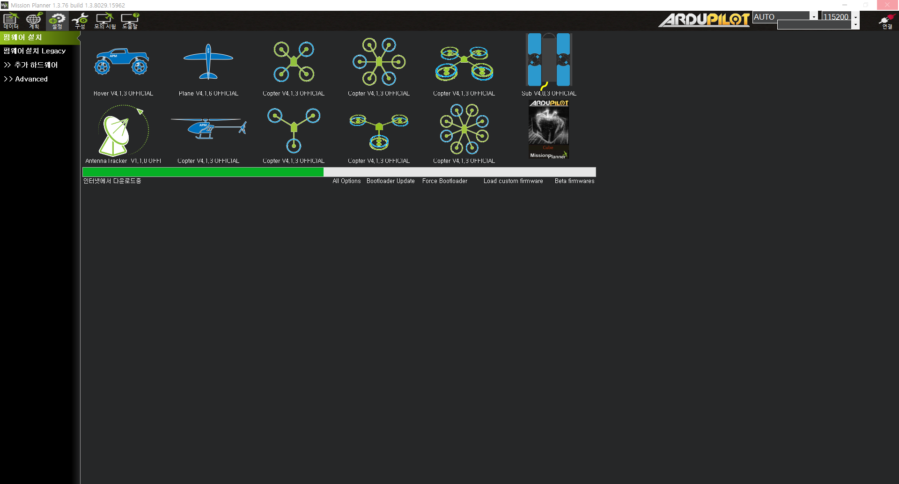Click the Bootloader Update link
The image size is (899, 484).
click(391, 181)
